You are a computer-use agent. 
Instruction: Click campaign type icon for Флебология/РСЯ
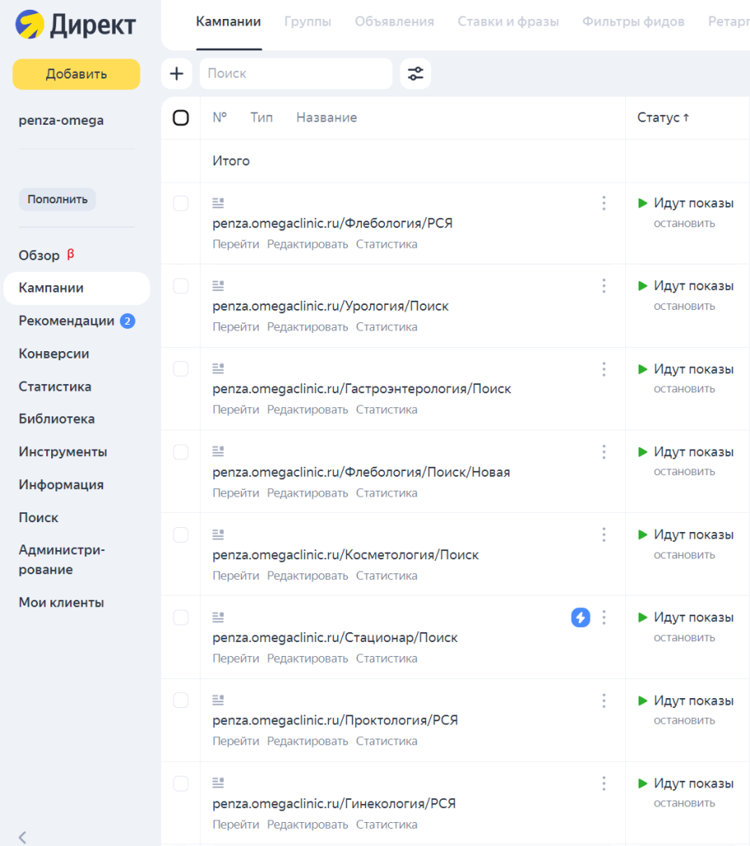click(x=218, y=203)
